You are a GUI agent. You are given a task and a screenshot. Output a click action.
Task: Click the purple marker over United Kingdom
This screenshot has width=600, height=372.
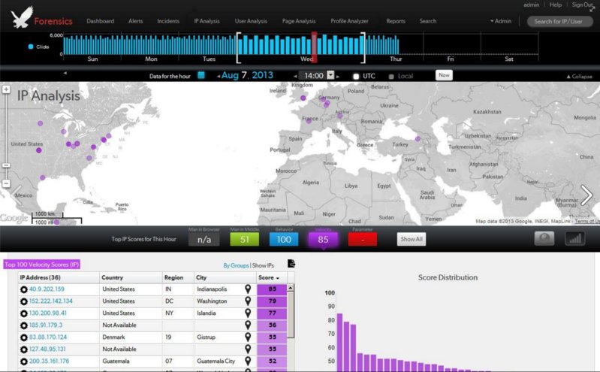click(x=303, y=98)
